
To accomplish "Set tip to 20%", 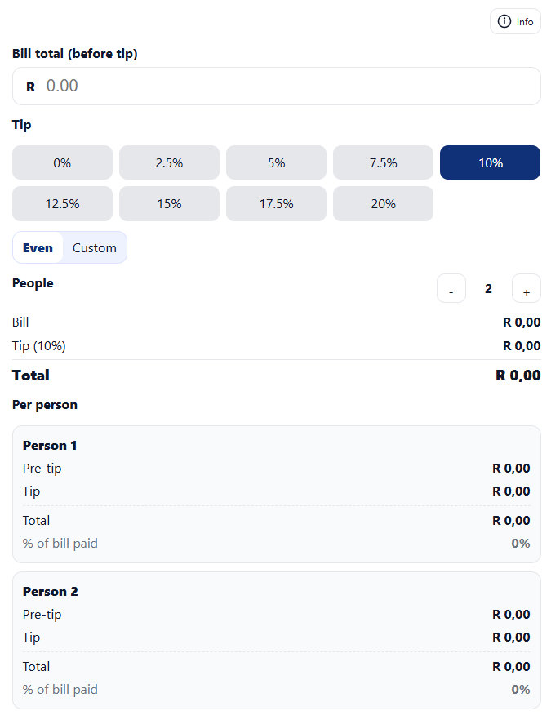I will point(383,203).
